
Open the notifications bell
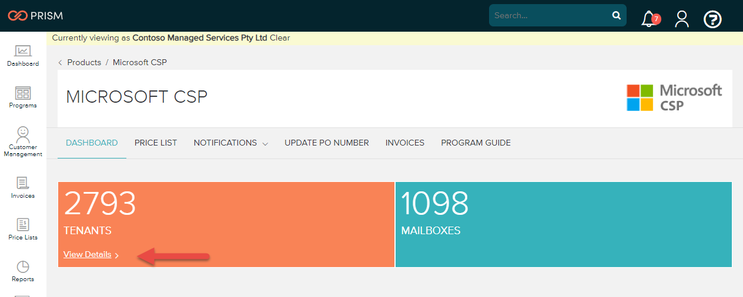tap(650, 19)
